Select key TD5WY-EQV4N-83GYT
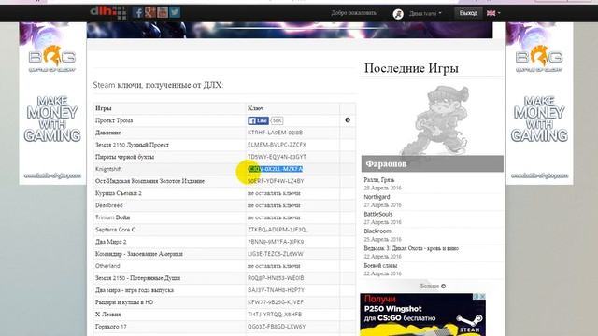The height and width of the screenshot is (336, 598). click(x=277, y=157)
